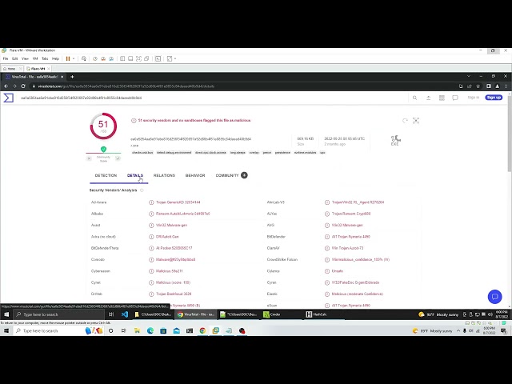The width and height of the screenshot is (512, 384).
Task: Select the VirusTotal browser tab
Action: [x=34, y=77]
